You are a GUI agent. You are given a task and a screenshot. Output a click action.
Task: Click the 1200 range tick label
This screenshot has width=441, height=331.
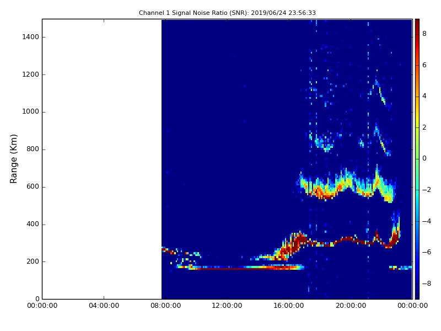tap(30, 74)
